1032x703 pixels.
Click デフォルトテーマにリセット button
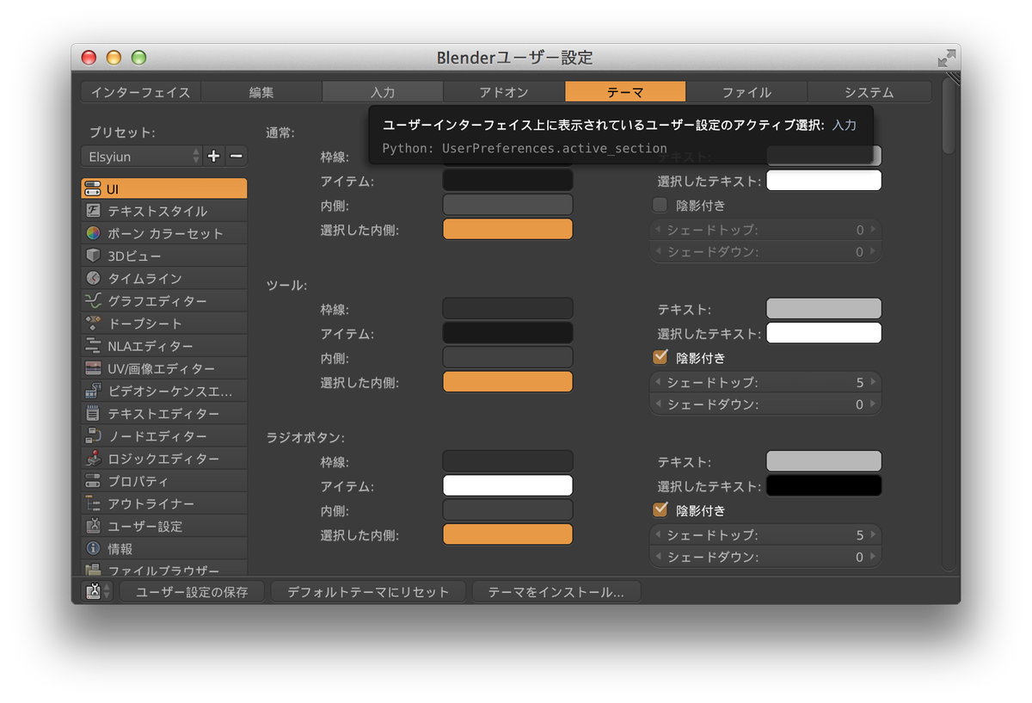tap(368, 592)
